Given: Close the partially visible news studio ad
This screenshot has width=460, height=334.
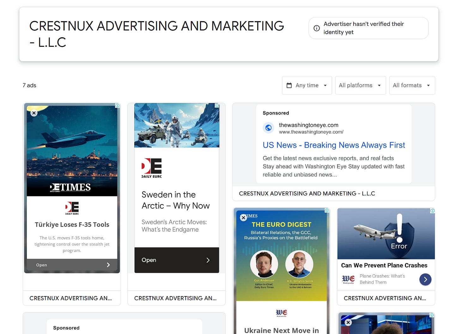Looking at the screenshot, I should click(348, 322).
